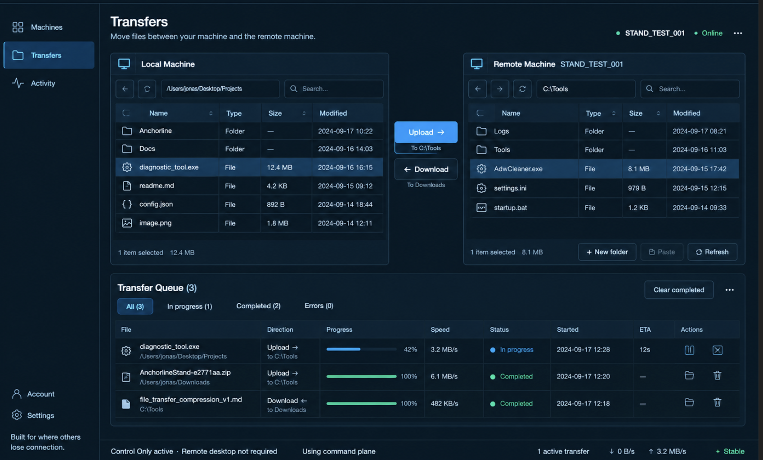Click the image.png picture icon
The image size is (763, 460).
(x=127, y=223)
